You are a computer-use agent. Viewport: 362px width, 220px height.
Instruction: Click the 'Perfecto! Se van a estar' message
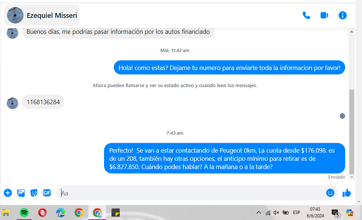pyautogui.click(x=224, y=159)
